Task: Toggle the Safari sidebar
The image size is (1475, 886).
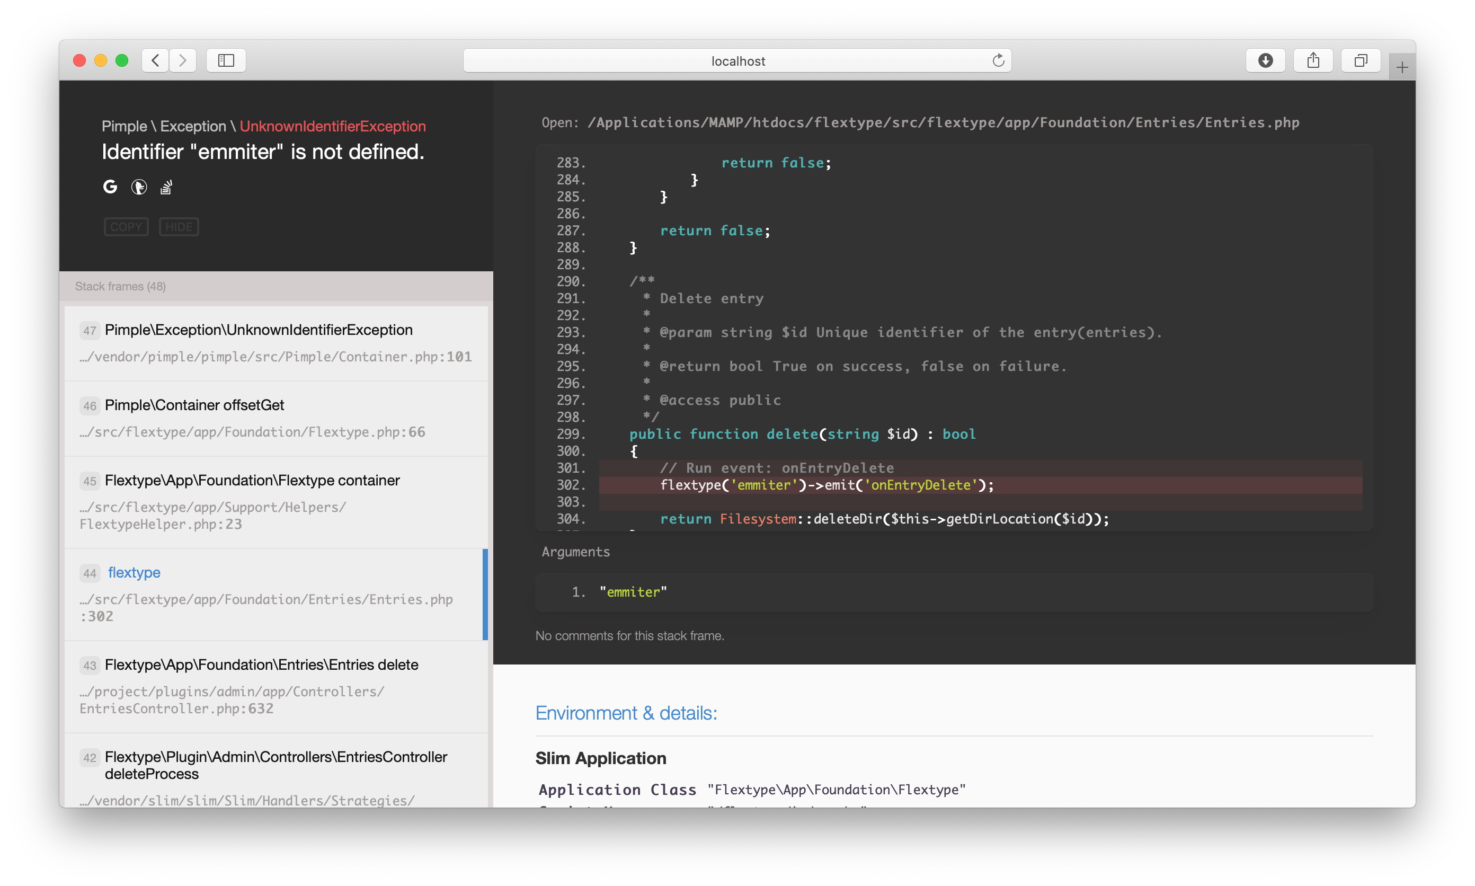Action: (x=225, y=60)
